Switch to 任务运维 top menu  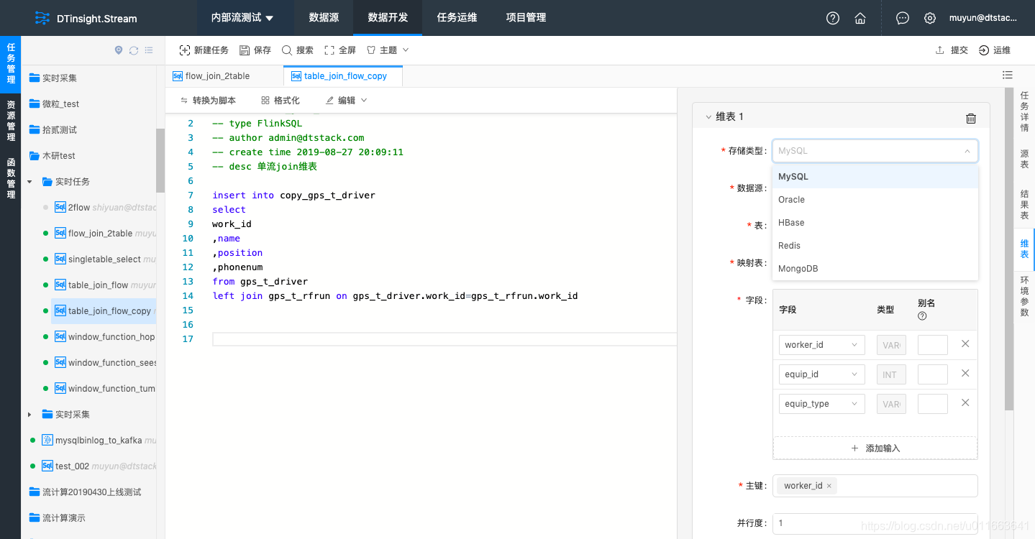tap(457, 18)
